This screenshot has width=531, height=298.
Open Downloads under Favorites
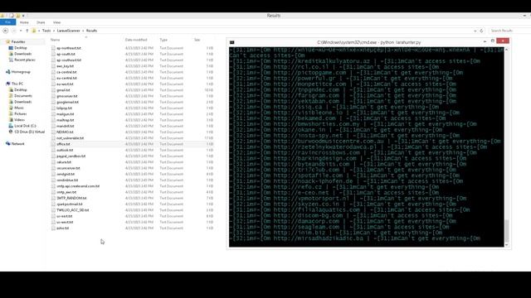22,54
